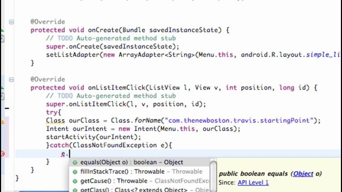Click the first @Override annotation above onCreate
Viewport: 342px width, 192px height.
(48, 22)
